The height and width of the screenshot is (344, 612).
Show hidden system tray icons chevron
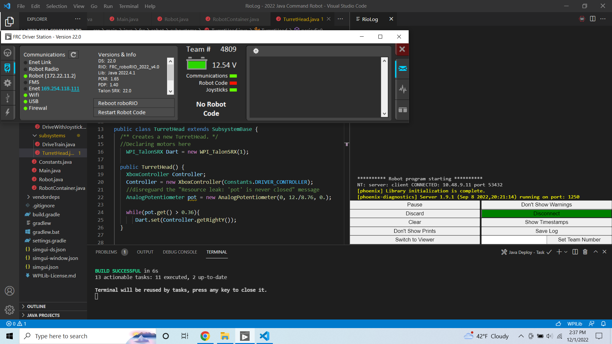(x=521, y=336)
